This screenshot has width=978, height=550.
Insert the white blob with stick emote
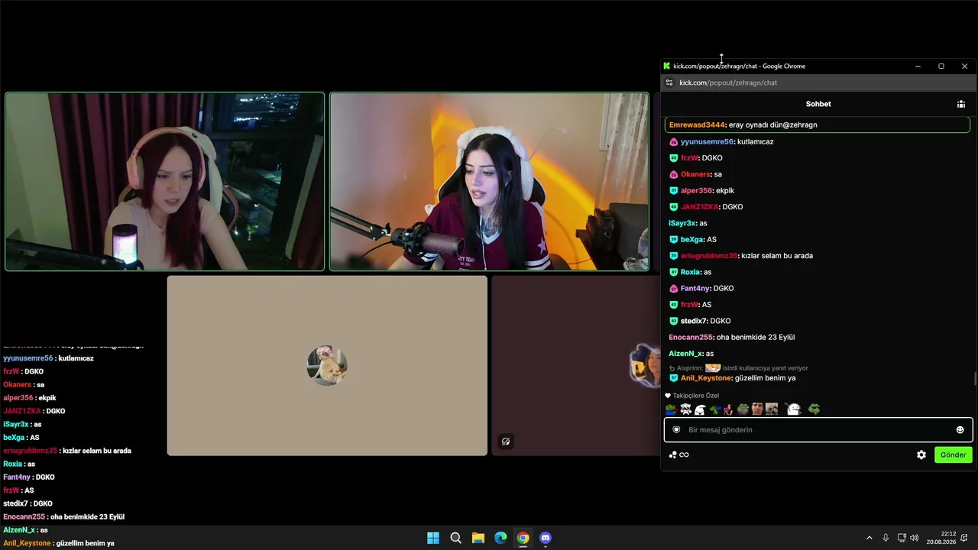click(x=794, y=409)
